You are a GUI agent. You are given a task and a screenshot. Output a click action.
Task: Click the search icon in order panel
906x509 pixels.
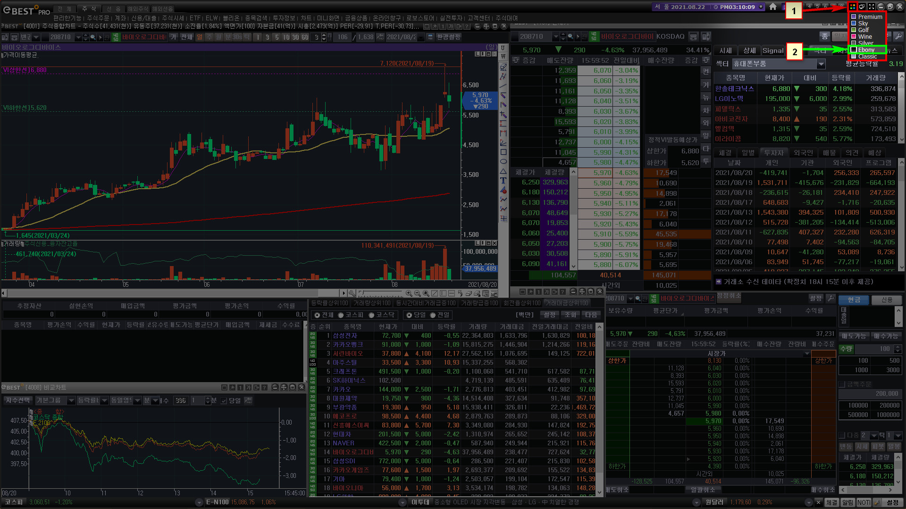pyautogui.click(x=638, y=299)
